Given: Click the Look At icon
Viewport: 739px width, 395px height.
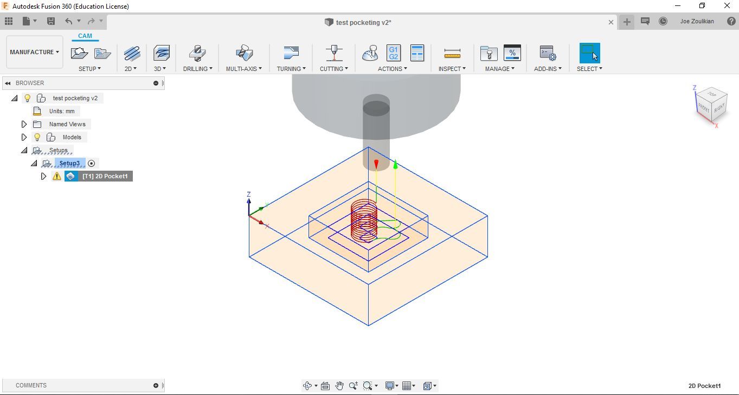Looking at the screenshot, I should point(325,386).
